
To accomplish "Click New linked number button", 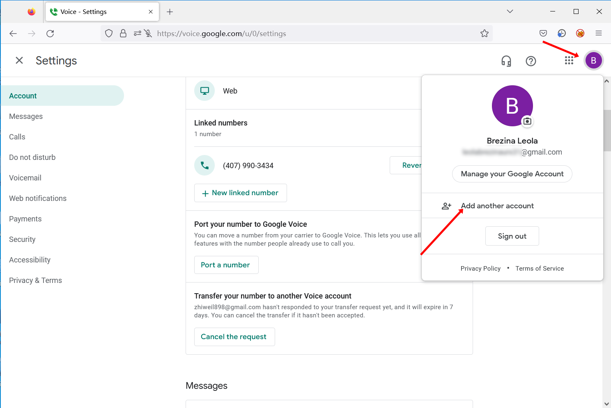I will coord(241,193).
